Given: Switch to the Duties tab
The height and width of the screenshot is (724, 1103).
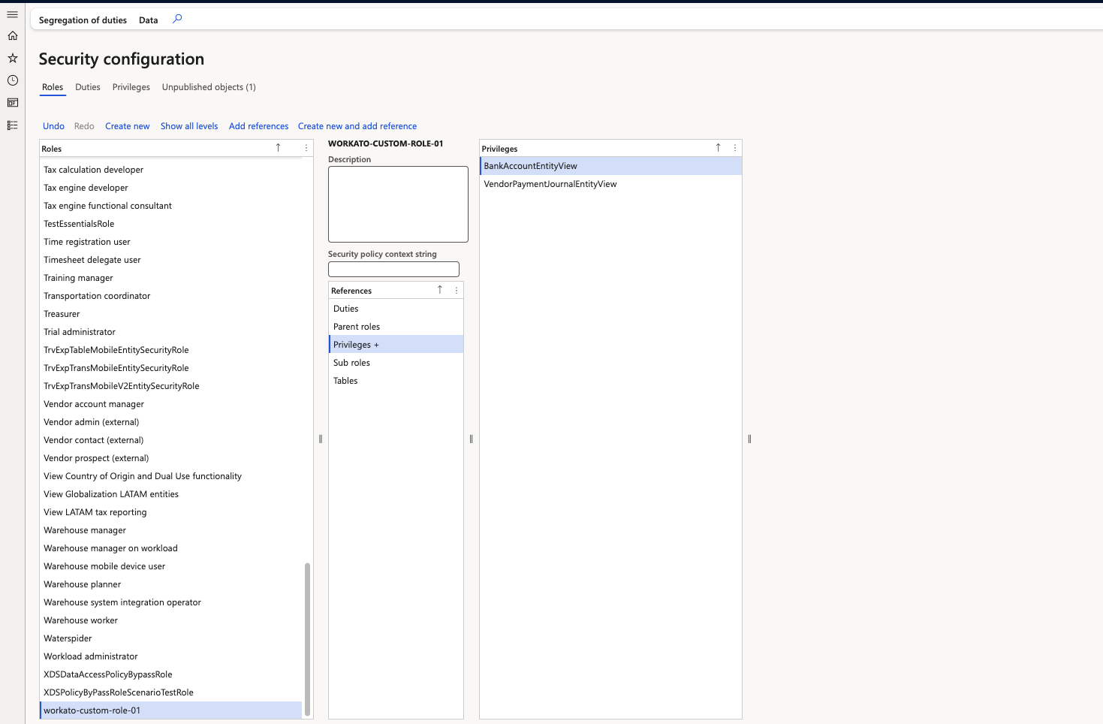Looking at the screenshot, I should pos(87,87).
